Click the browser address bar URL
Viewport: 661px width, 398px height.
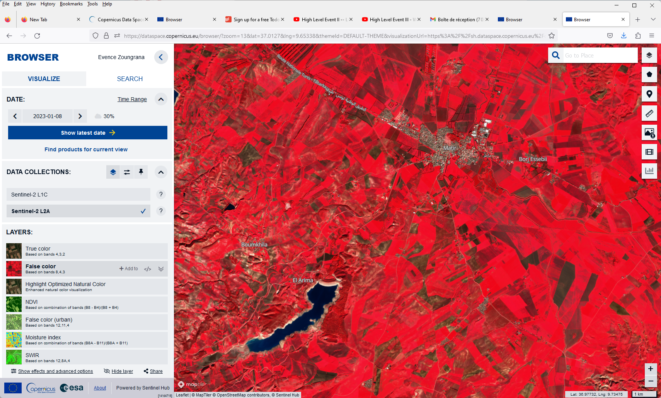coord(334,36)
